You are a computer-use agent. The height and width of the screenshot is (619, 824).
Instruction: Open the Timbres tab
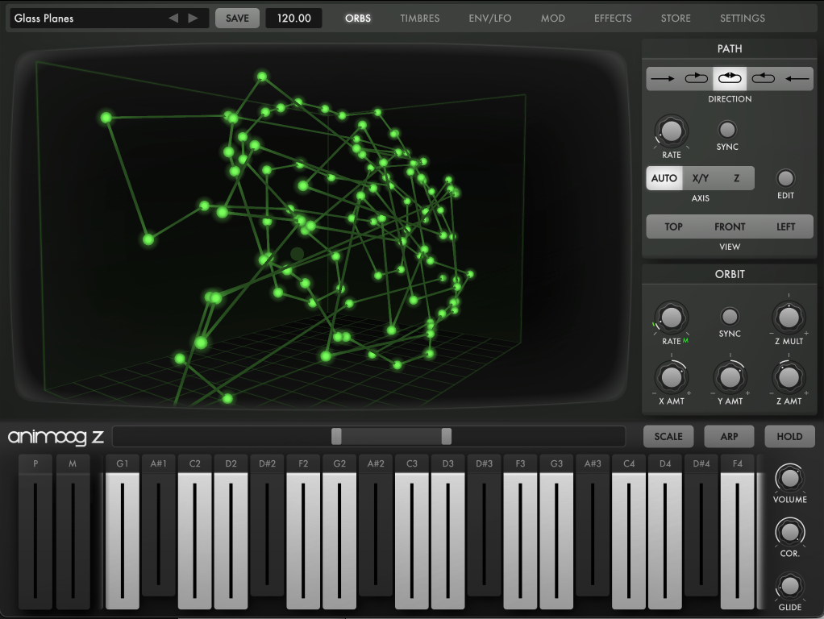(420, 19)
